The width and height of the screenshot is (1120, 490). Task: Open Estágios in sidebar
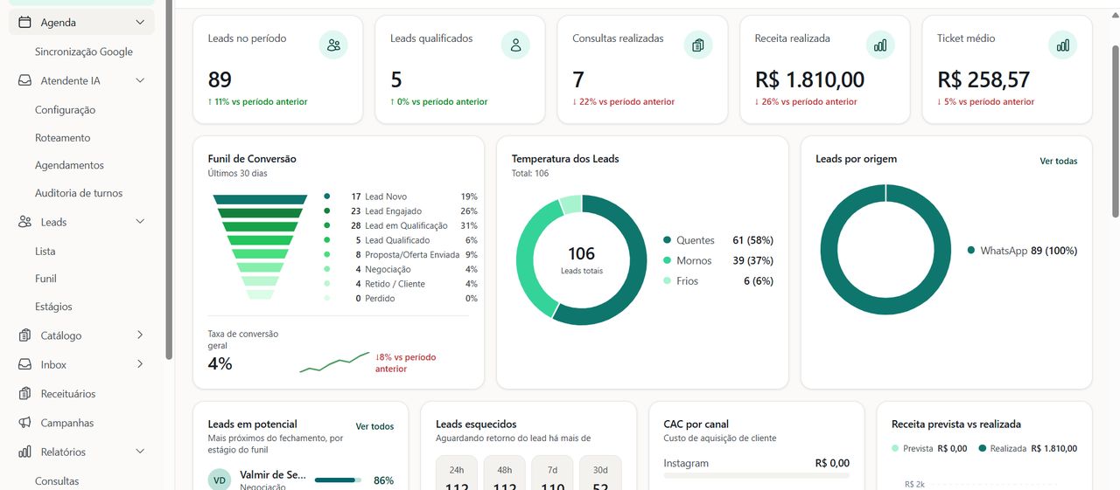point(53,307)
